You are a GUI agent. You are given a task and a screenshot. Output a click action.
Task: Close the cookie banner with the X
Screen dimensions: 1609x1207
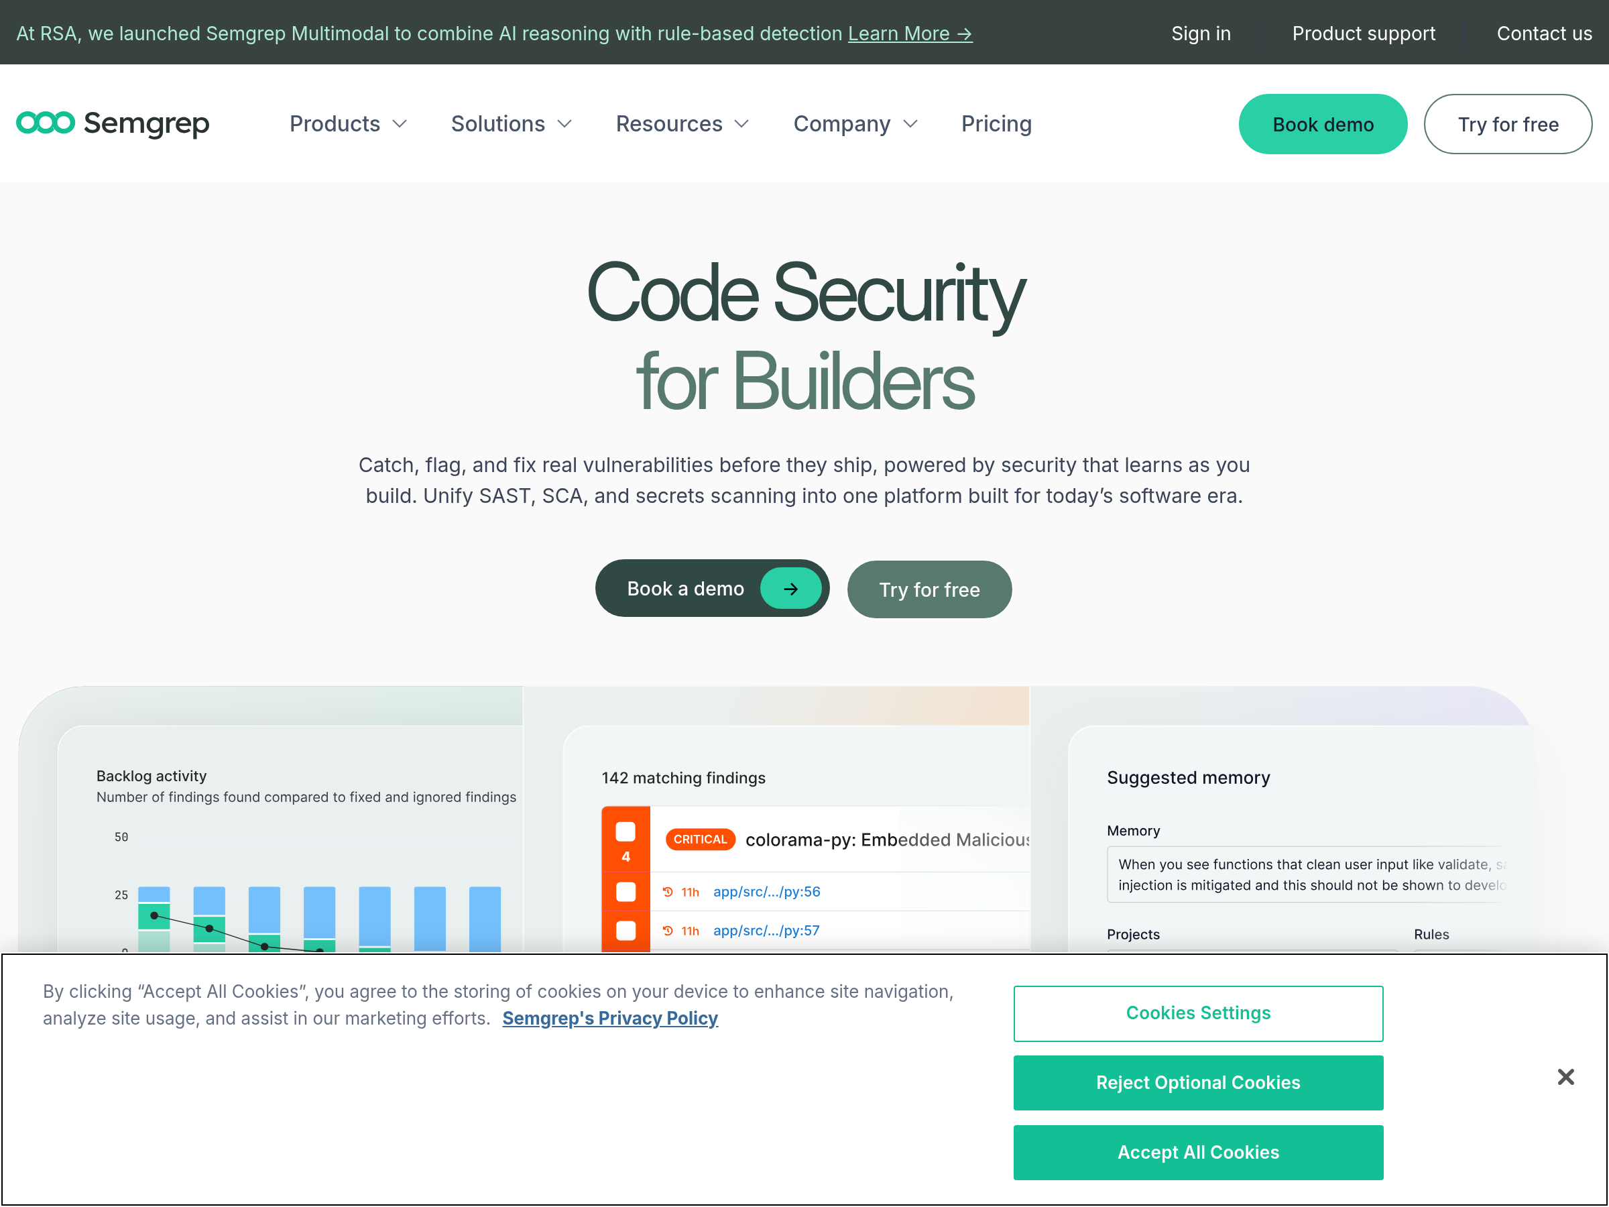[x=1565, y=1077]
